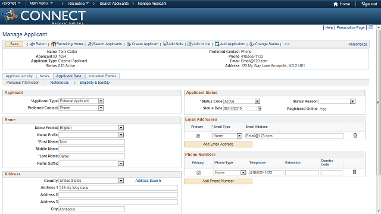
Task: Toggle the Primary email checkbox
Action: (x=198, y=136)
